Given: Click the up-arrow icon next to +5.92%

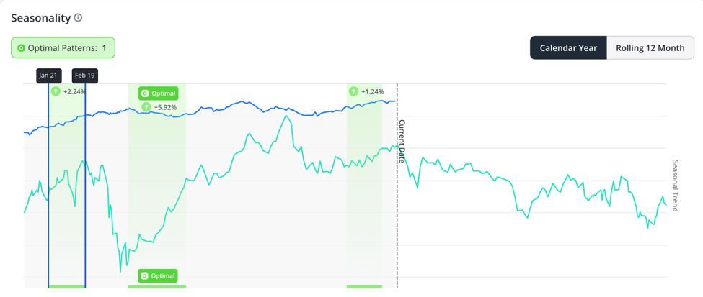Looking at the screenshot, I should pyautogui.click(x=146, y=107).
